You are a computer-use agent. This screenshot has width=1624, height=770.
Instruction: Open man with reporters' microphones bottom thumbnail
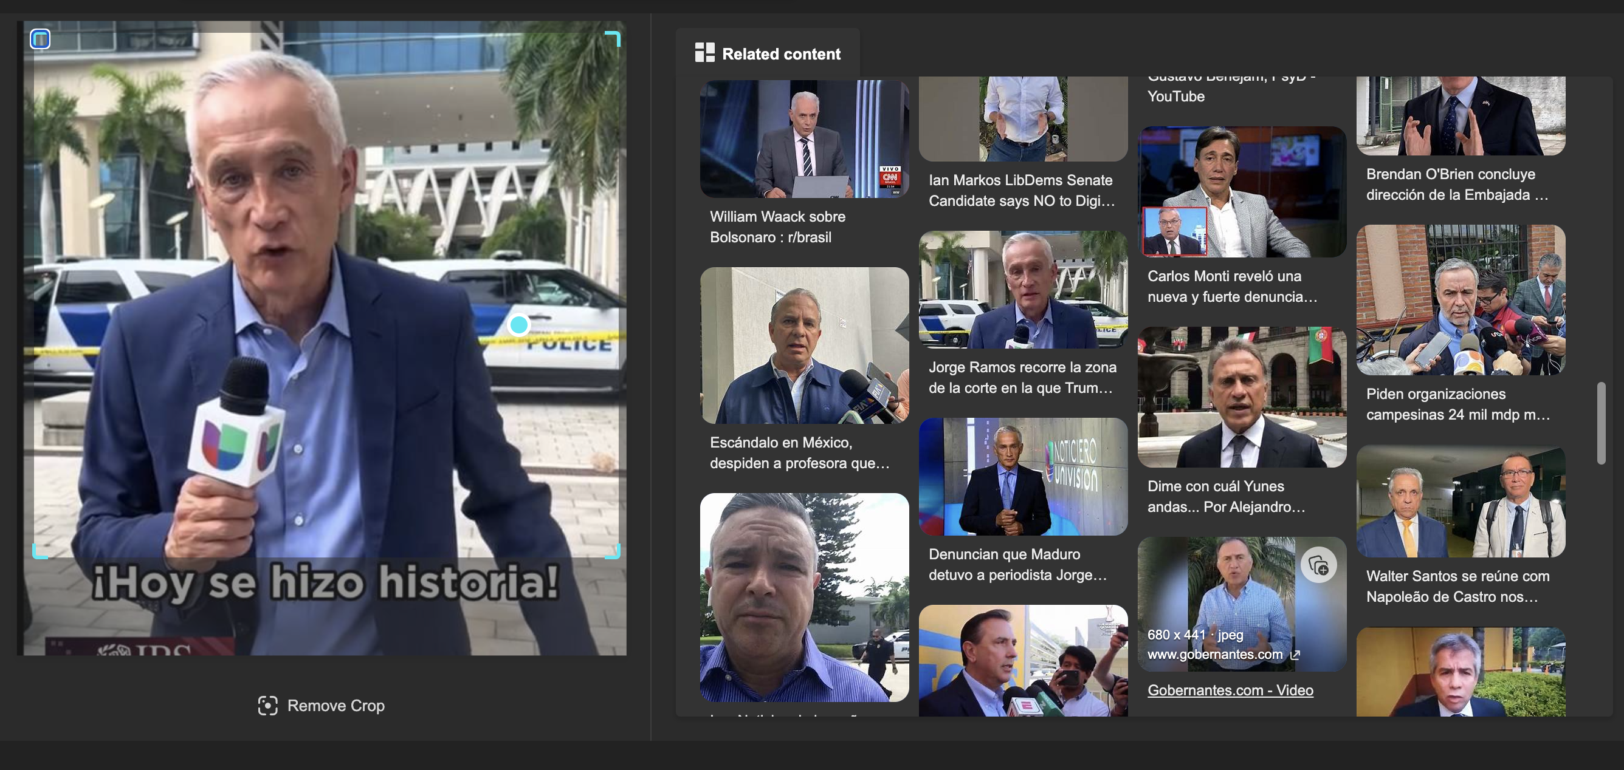click(x=1022, y=660)
